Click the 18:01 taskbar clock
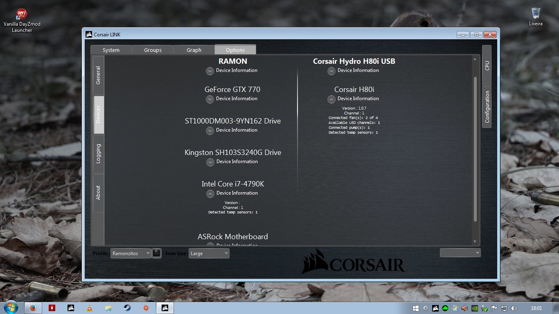 pos(536,308)
